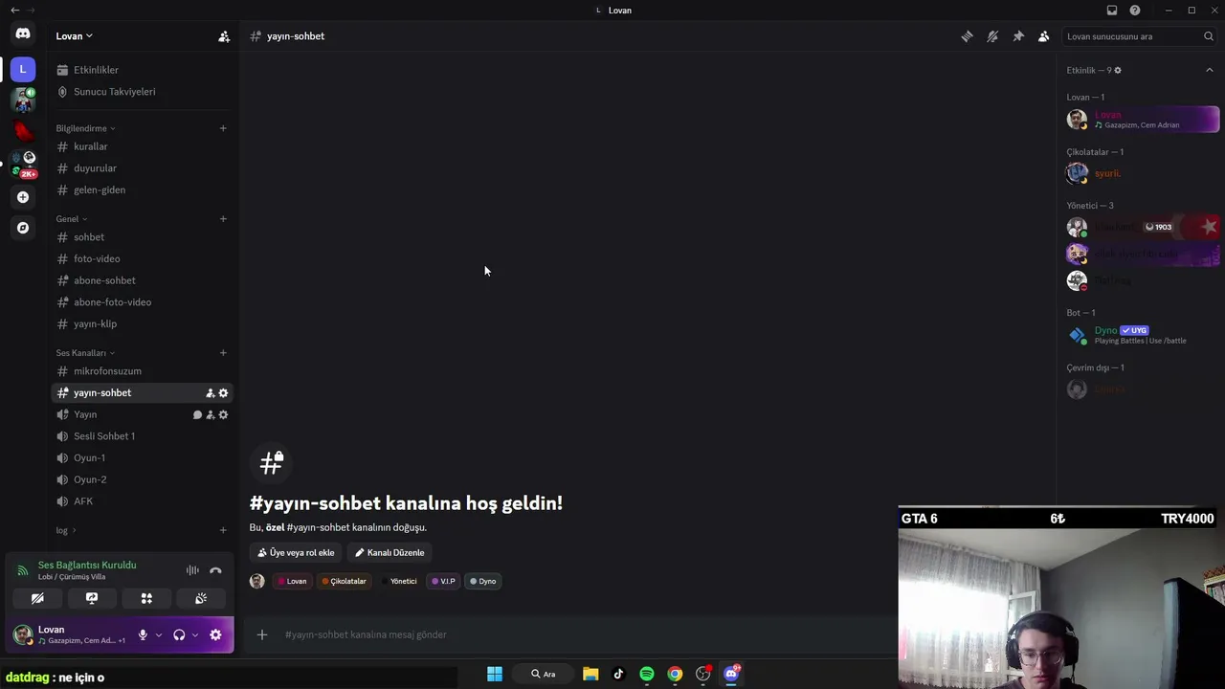1225x689 pixels.
Task: Open Yayın voice channel settings gear
Action: click(223, 415)
